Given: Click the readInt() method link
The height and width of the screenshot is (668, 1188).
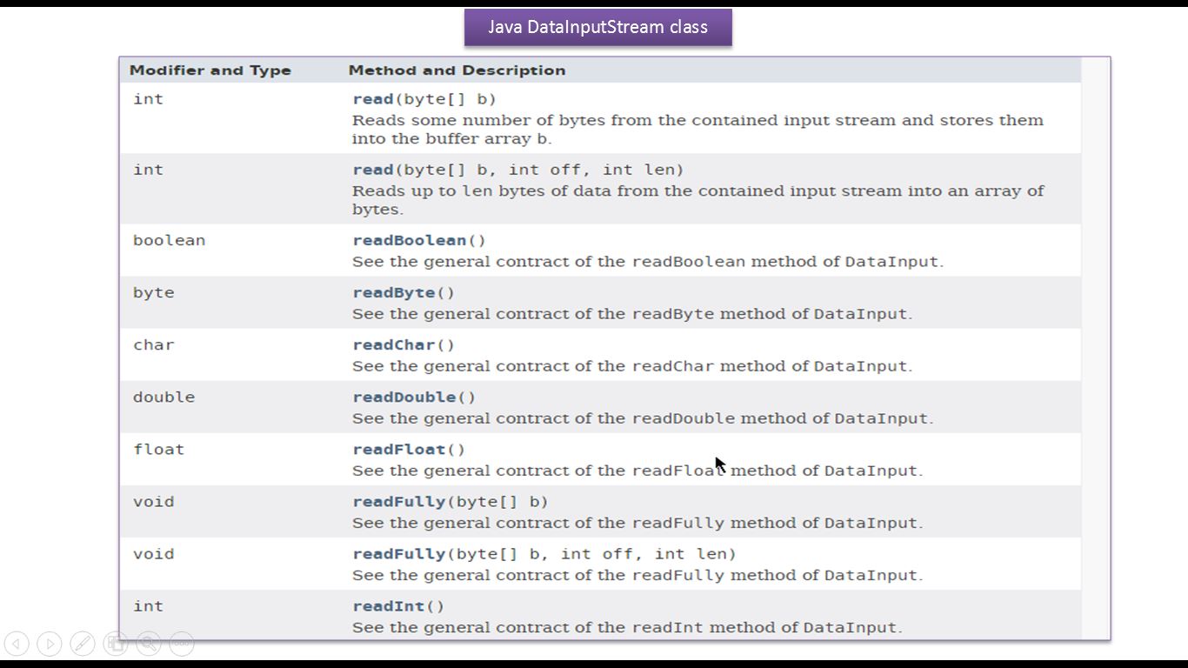Looking at the screenshot, I should coord(389,606).
